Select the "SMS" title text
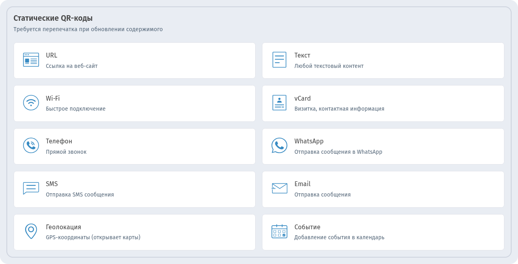Image resolution: width=518 pixels, height=264 pixels. 52,184
